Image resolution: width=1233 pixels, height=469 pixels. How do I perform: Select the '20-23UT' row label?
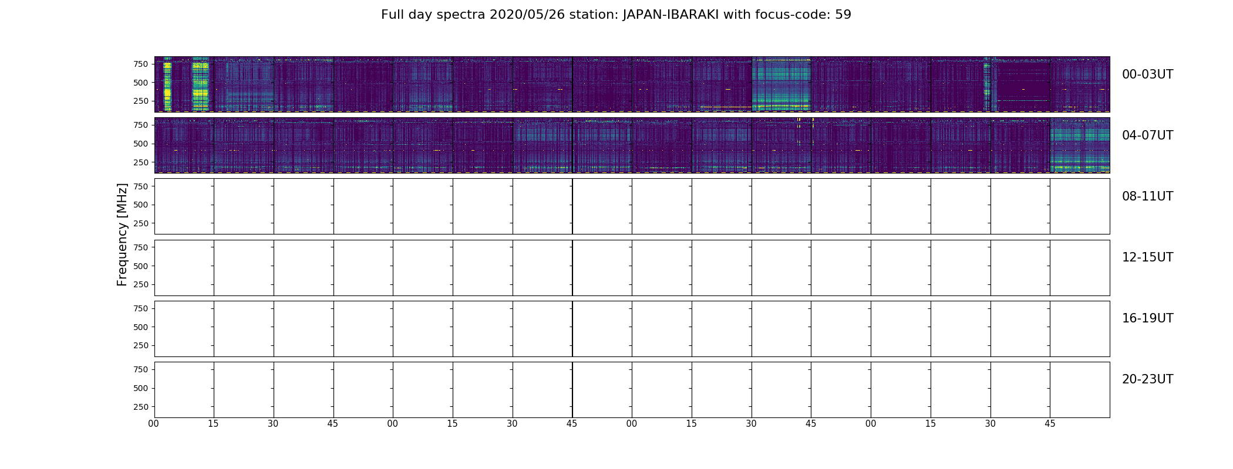[x=1147, y=379]
